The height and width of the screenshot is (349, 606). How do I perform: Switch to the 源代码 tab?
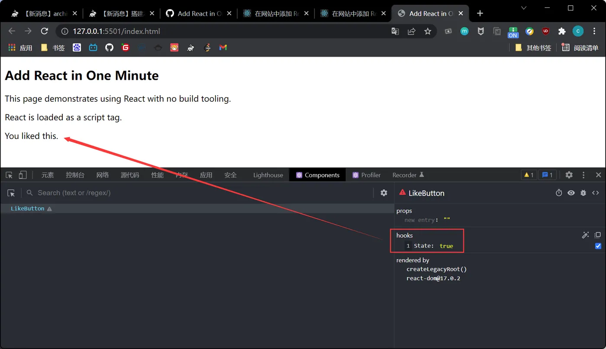[x=130, y=175]
